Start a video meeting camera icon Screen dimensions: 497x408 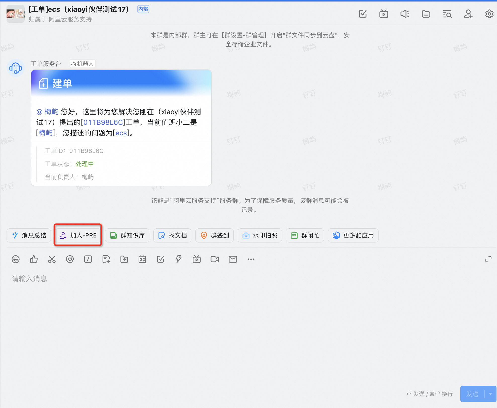click(x=215, y=259)
